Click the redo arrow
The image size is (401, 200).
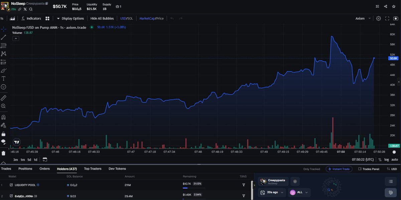tap(181, 18)
